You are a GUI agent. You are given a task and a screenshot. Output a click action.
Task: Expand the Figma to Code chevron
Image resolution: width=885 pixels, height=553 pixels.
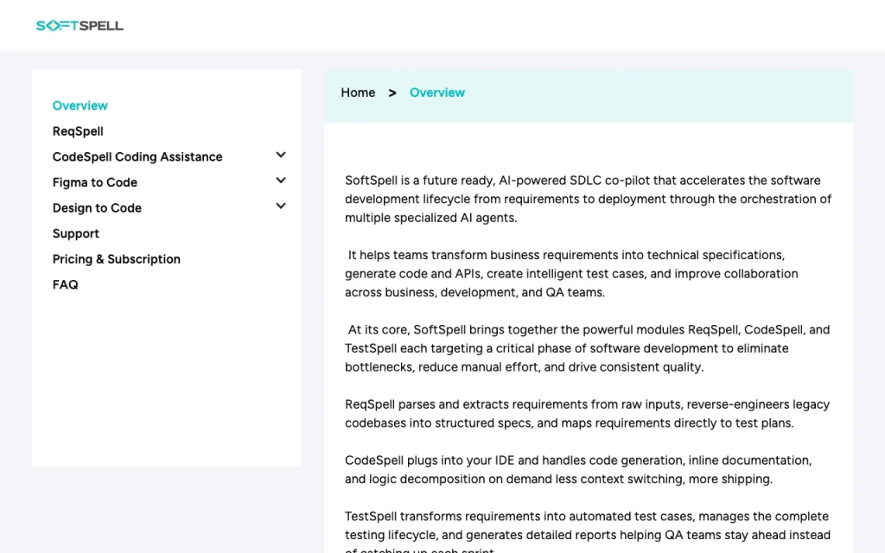click(x=281, y=181)
